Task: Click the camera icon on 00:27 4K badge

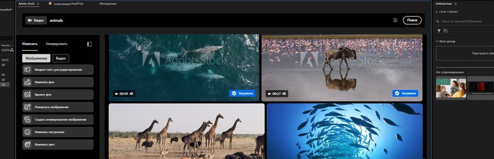Action: tap(269, 93)
